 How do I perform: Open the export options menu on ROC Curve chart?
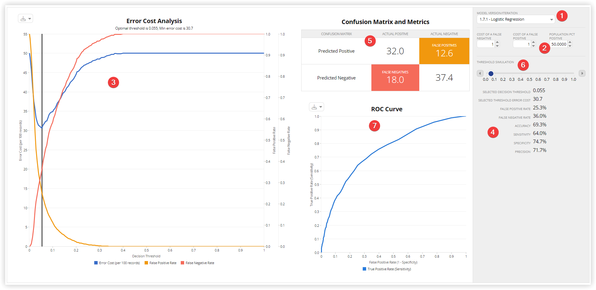tap(321, 107)
